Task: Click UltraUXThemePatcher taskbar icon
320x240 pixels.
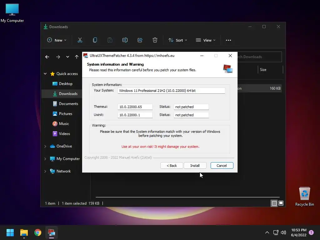Action: pos(52,232)
